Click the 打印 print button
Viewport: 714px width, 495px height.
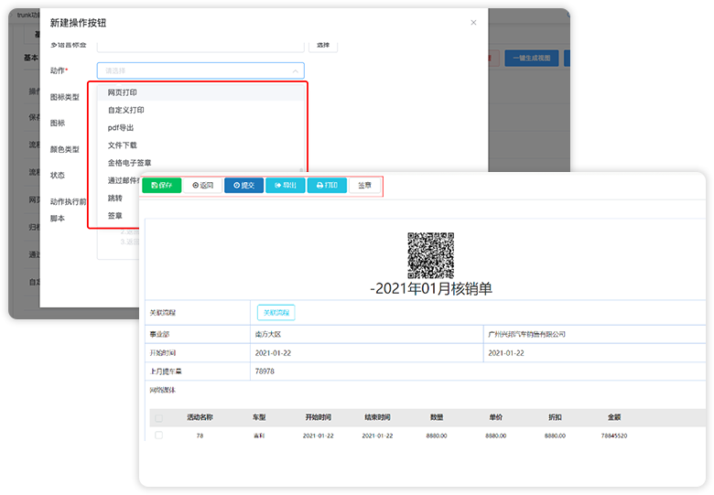(327, 185)
